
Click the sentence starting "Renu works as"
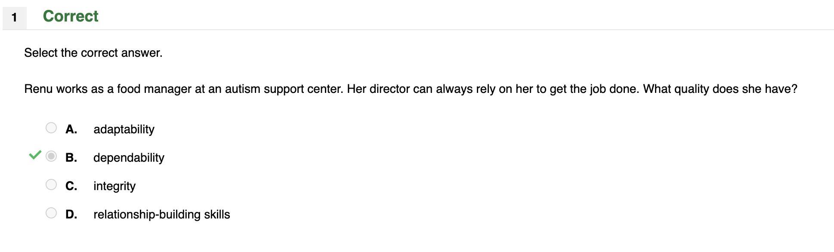coord(184,89)
